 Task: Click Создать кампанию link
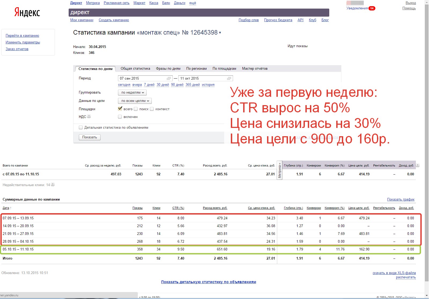click(114, 20)
